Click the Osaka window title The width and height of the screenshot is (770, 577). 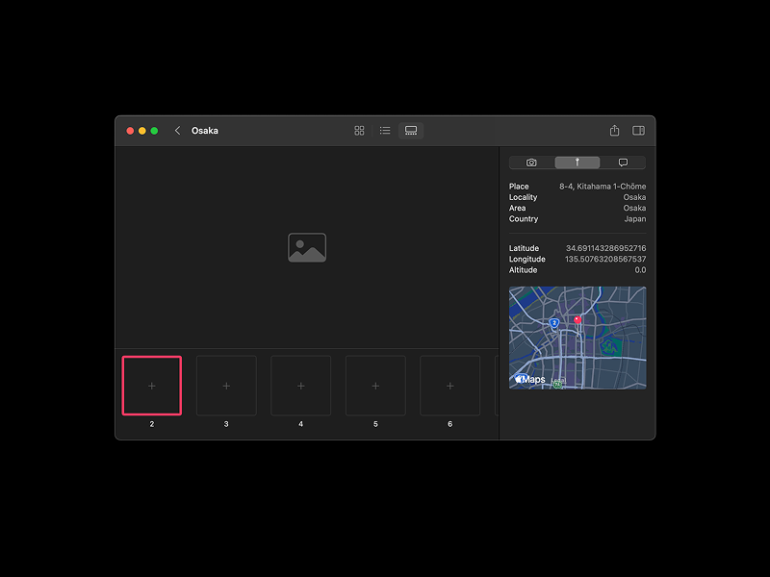click(x=205, y=131)
